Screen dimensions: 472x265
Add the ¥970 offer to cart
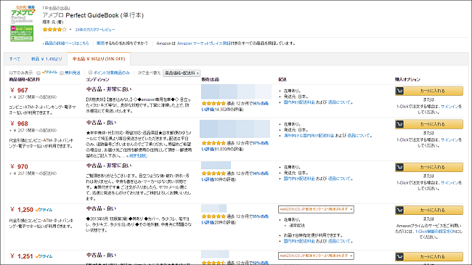point(429,167)
